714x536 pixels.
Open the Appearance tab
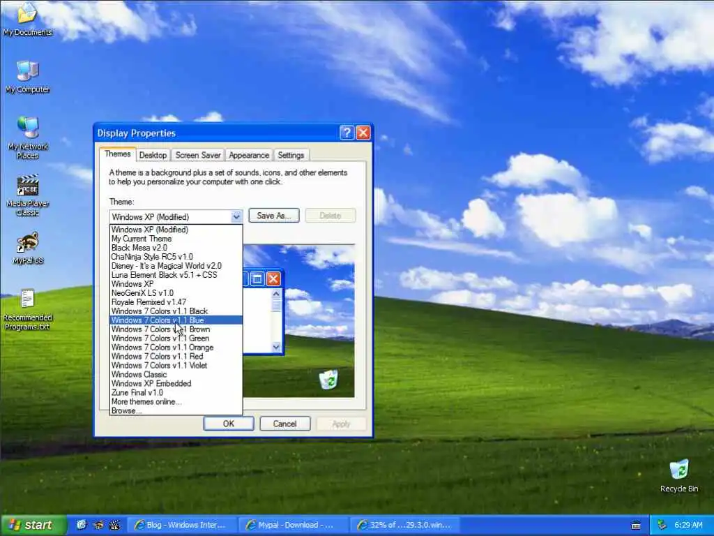click(x=249, y=156)
